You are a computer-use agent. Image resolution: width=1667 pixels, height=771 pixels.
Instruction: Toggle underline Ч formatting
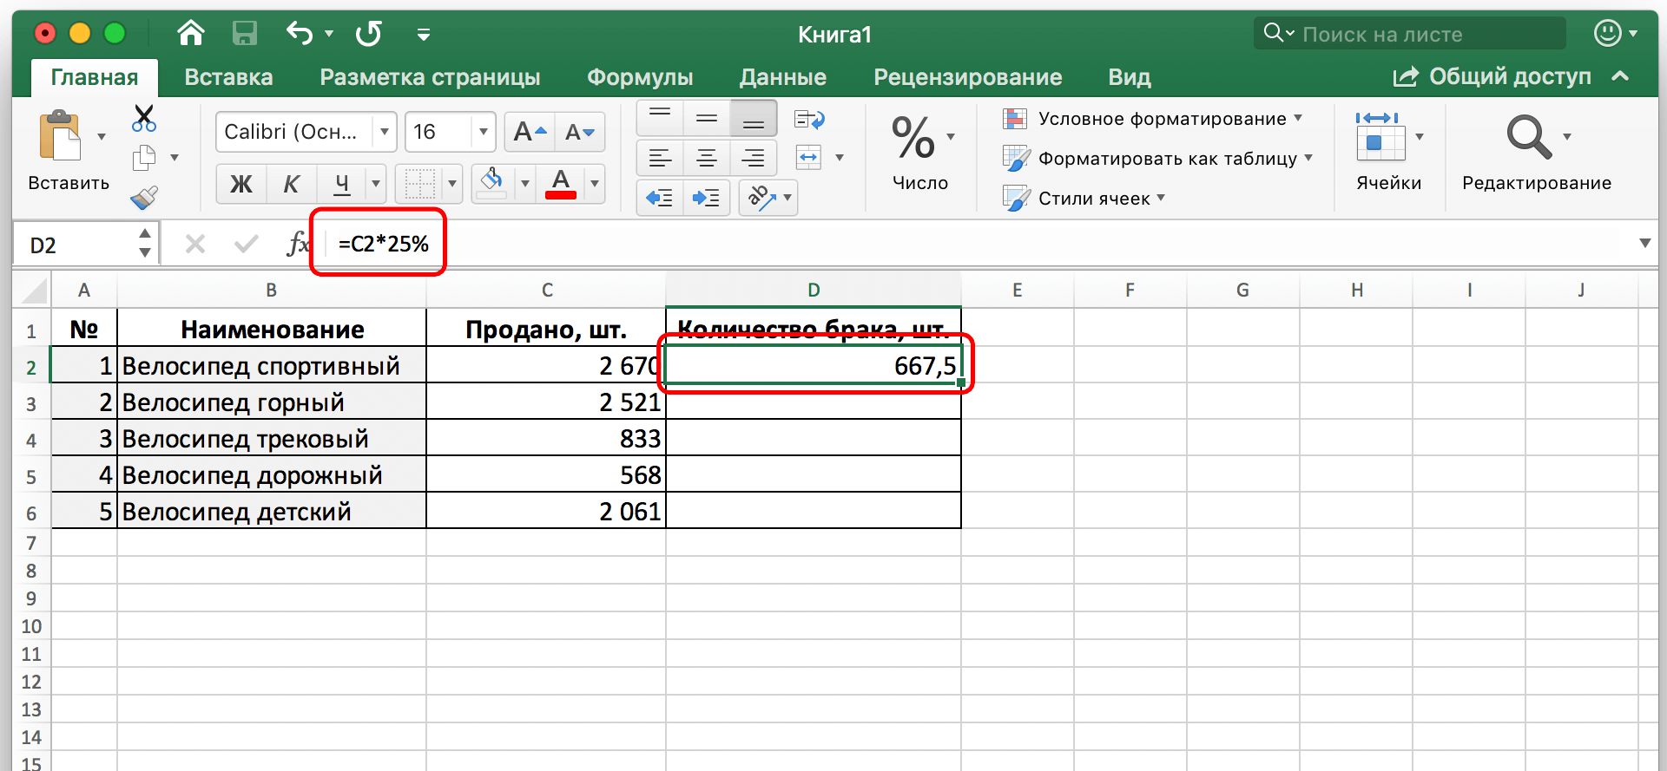click(342, 184)
